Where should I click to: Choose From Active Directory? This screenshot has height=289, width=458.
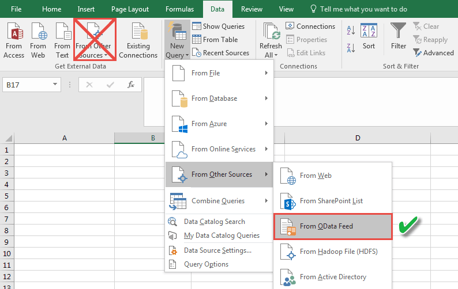(x=333, y=277)
